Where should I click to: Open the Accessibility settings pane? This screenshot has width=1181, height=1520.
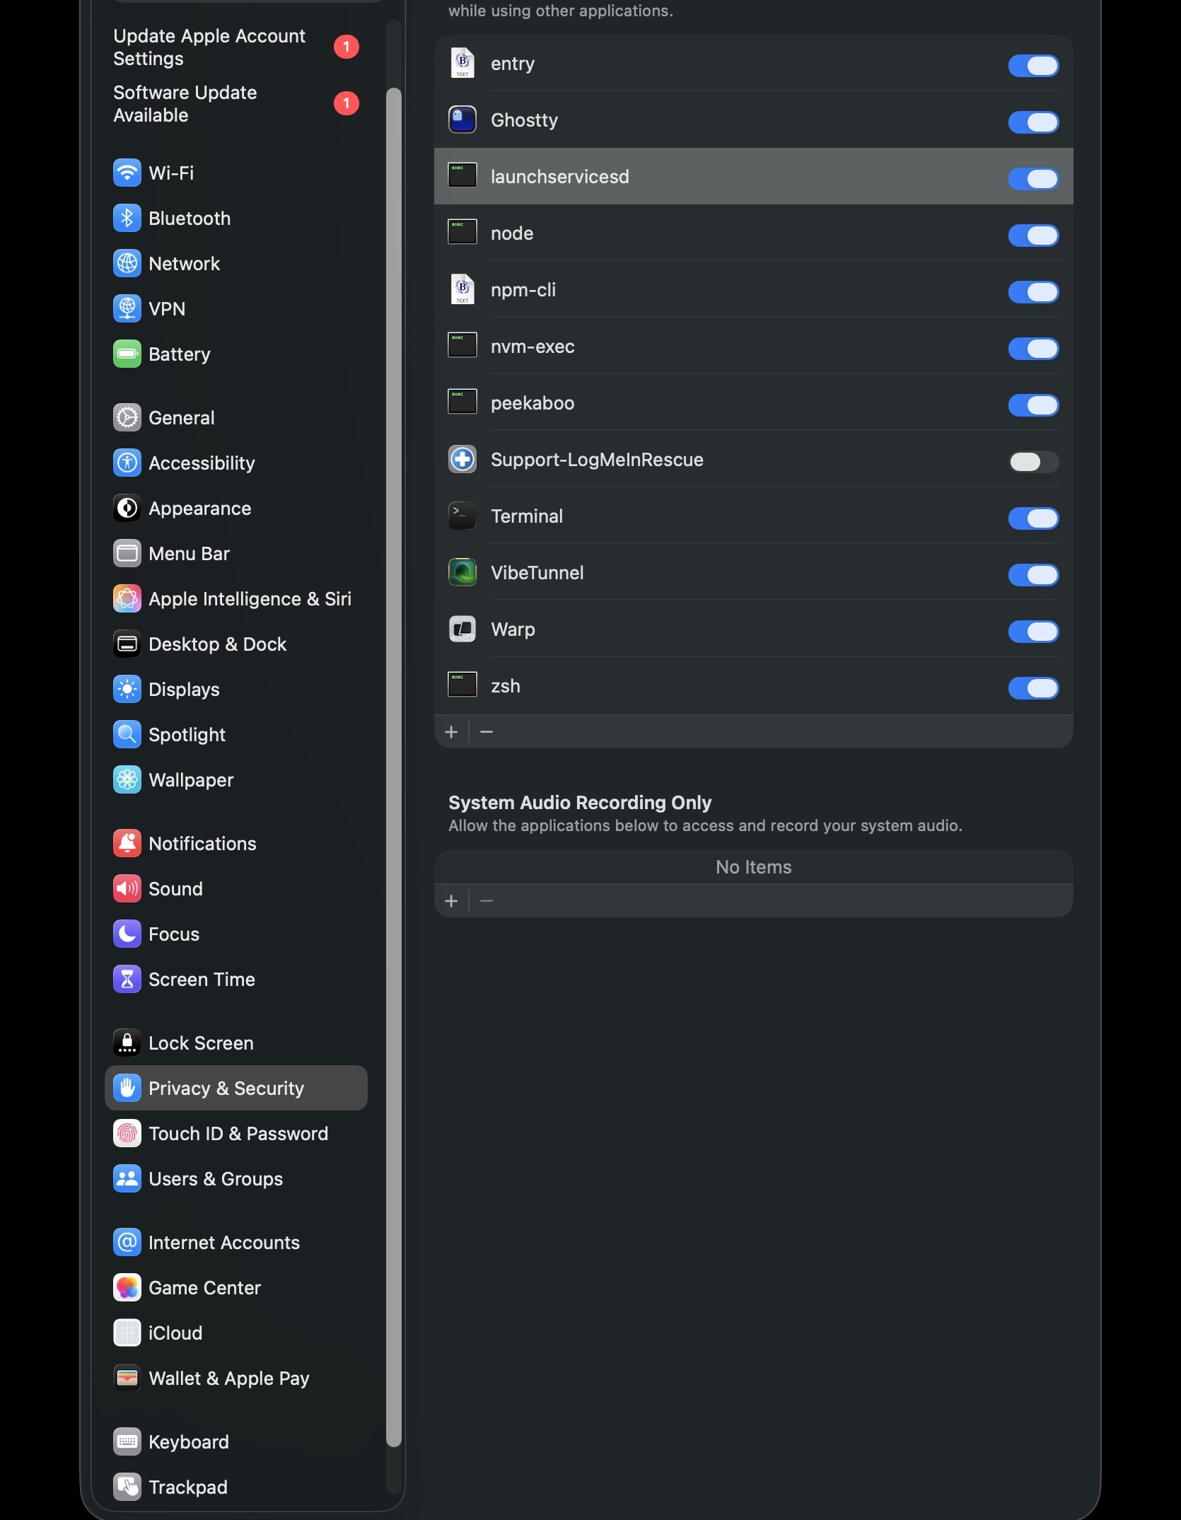pos(202,463)
